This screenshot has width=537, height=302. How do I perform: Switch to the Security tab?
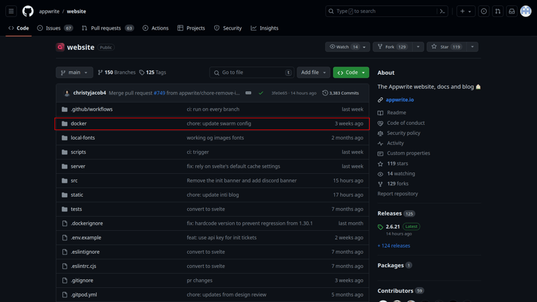[x=228, y=28]
